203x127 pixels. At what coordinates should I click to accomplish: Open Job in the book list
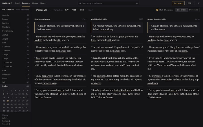[16, 82]
